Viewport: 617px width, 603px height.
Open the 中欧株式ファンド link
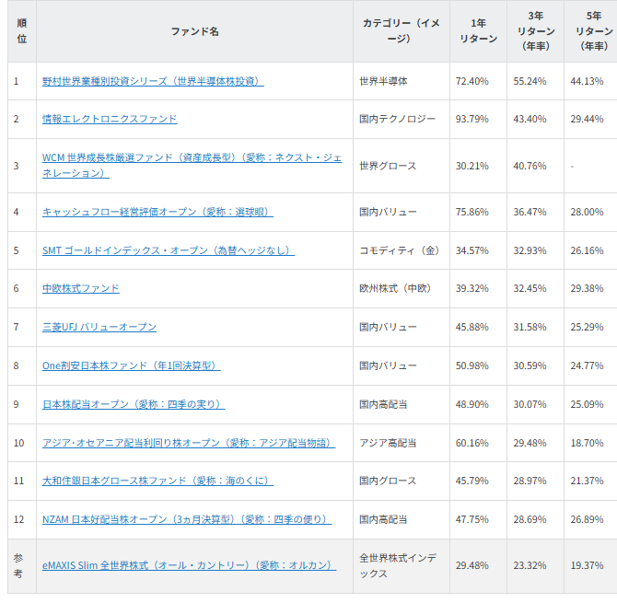pos(81,289)
